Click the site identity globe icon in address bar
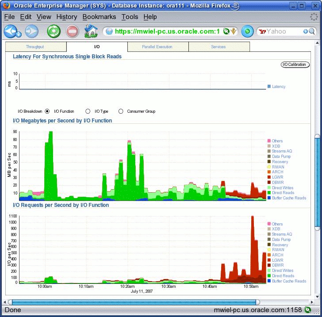 [x=109, y=31]
